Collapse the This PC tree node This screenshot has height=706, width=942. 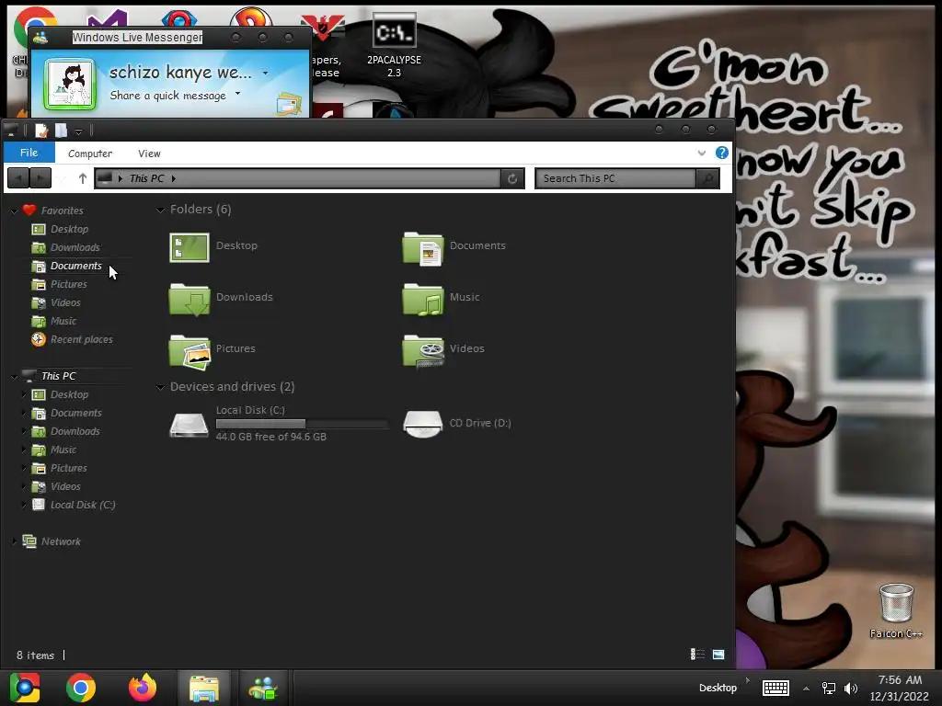(15, 376)
